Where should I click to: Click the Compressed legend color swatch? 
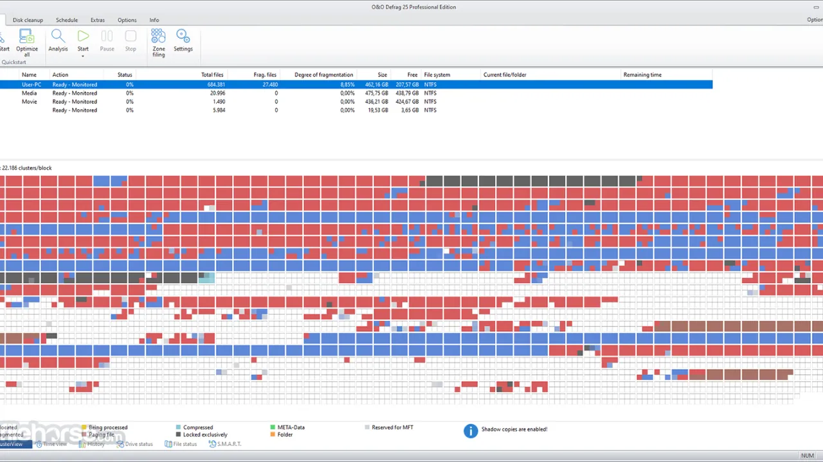[178, 427]
